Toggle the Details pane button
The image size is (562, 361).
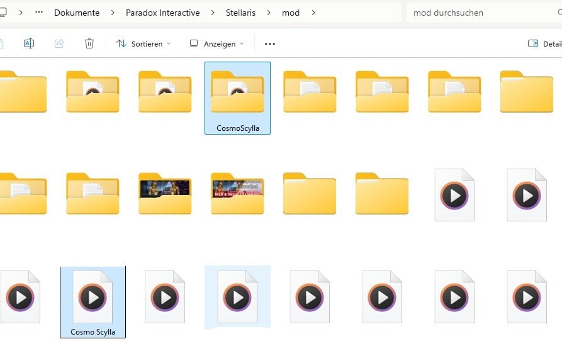tap(544, 43)
